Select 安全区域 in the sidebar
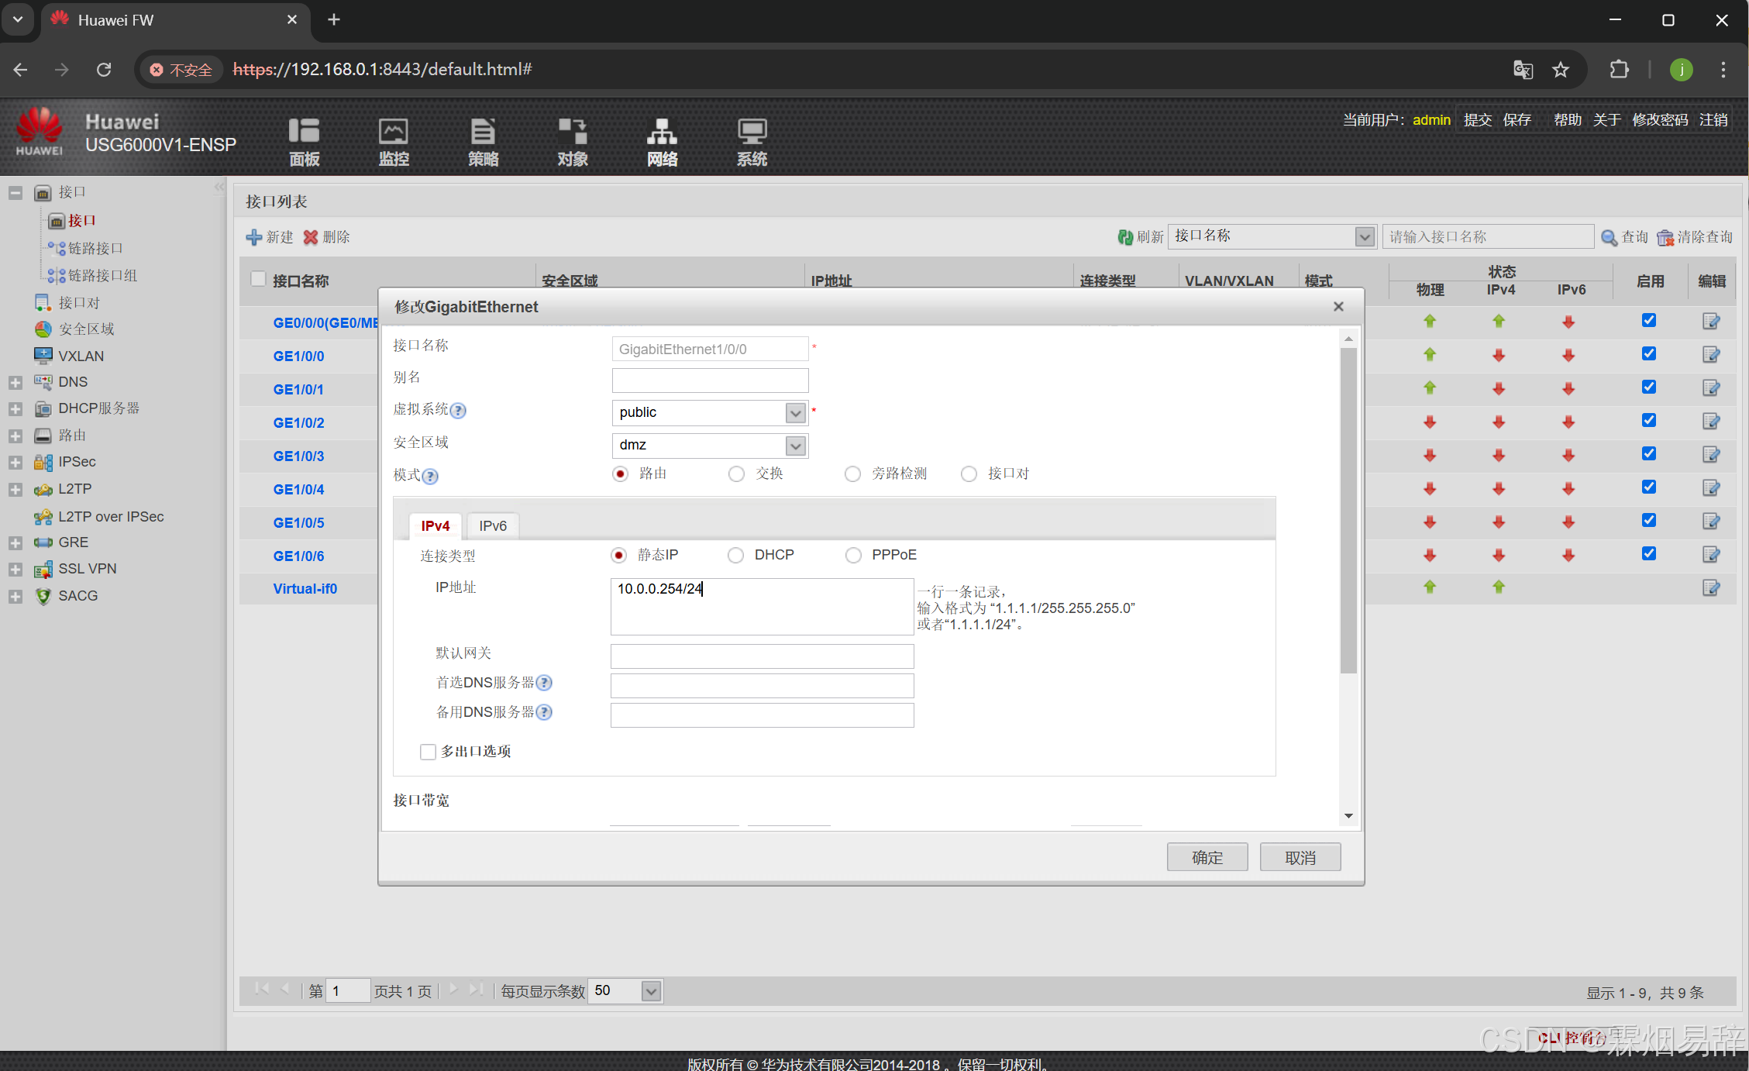This screenshot has height=1071, width=1749. click(86, 329)
